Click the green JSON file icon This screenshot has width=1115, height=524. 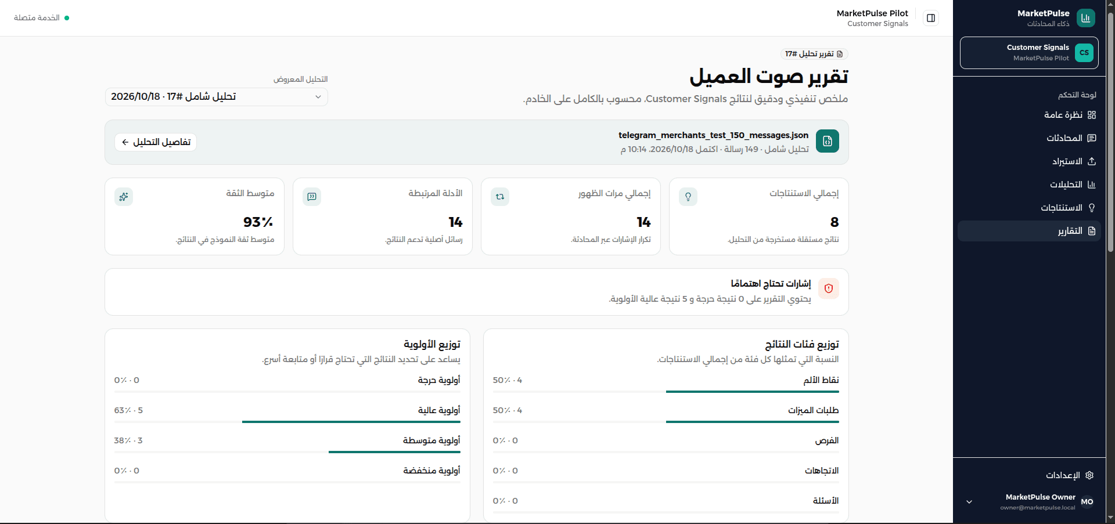[828, 141]
